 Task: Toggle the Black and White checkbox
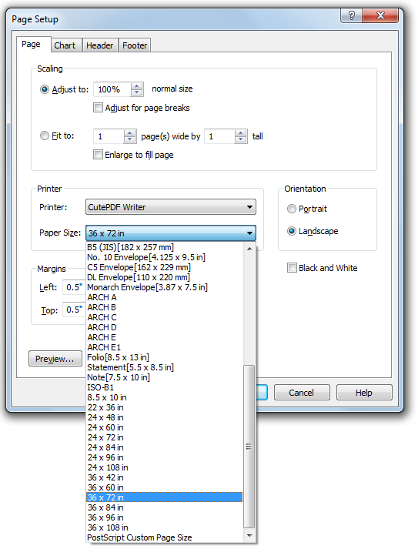click(x=292, y=268)
